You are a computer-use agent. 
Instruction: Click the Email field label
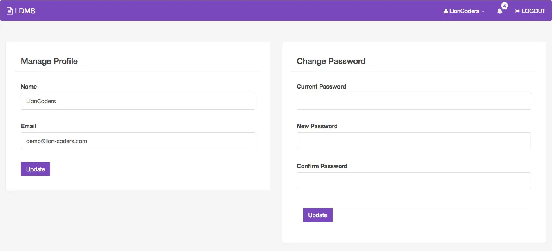[29, 126]
